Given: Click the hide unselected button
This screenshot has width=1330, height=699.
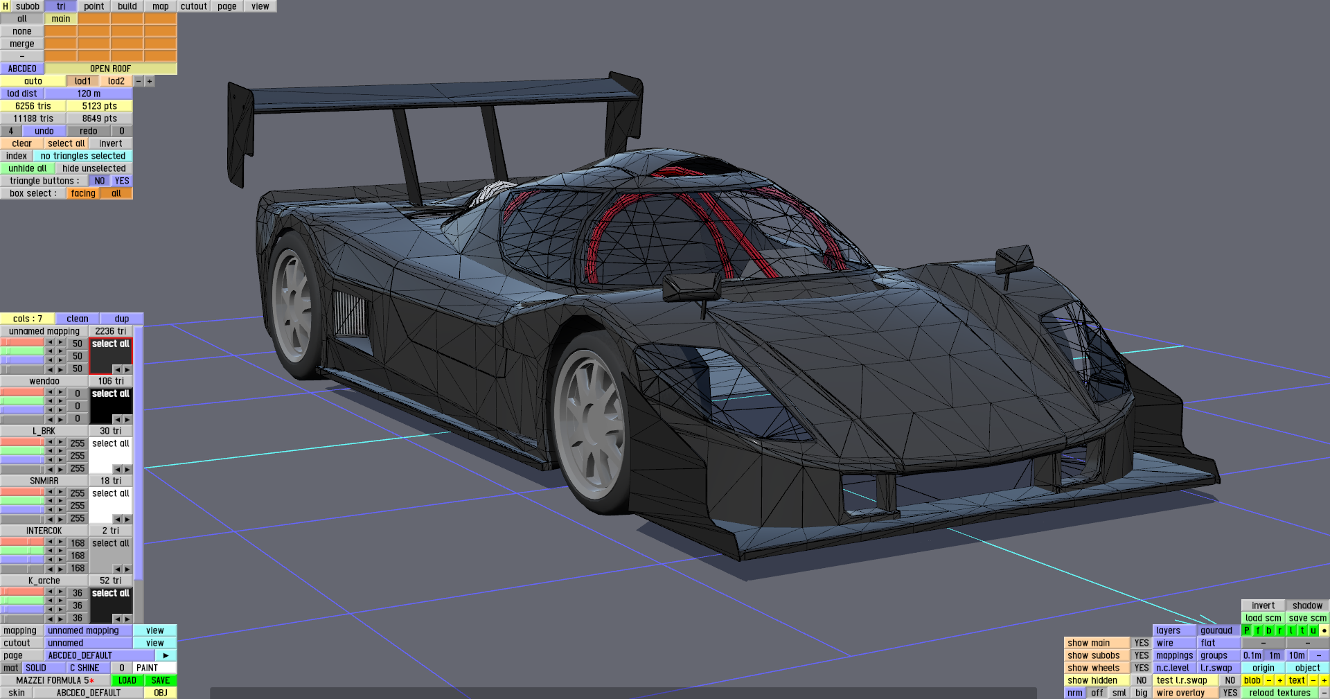Looking at the screenshot, I should 94,168.
